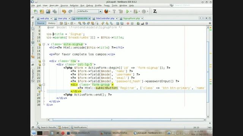Open MySQL Workbench from taskbar
243x136 pixels.
(79, 133)
